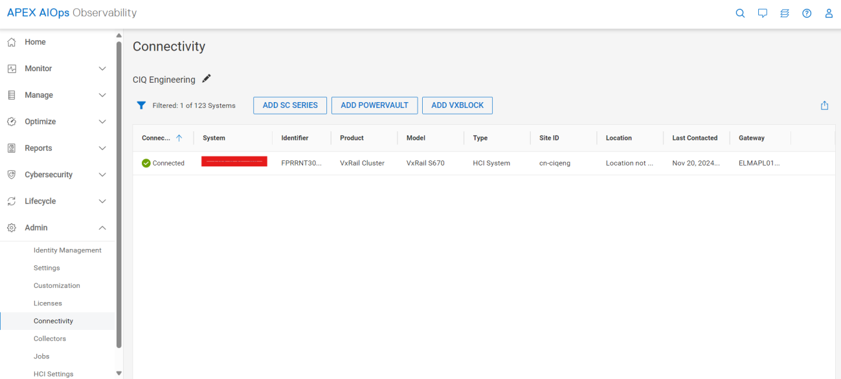841x379 pixels.
Task: Click the Nov 20, 2024... last contacted cell
Action: (696, 163)
